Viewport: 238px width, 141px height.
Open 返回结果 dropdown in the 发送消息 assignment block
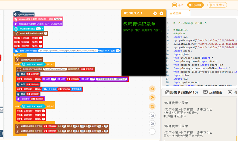(x=29, y=89)
